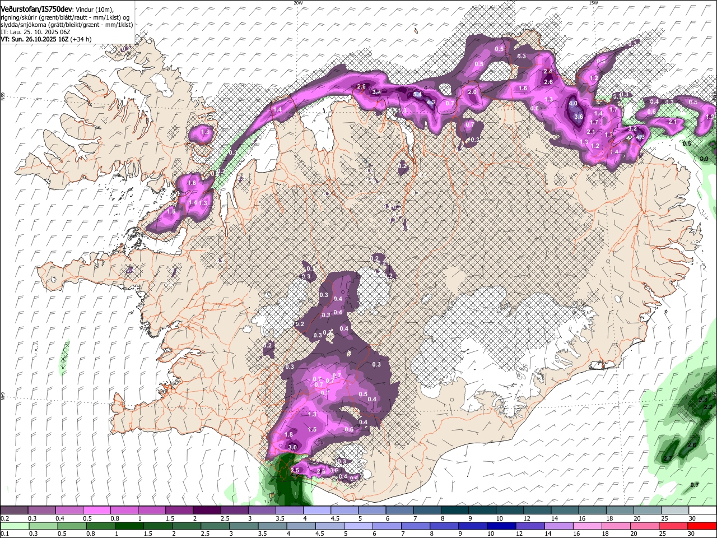This screenshot has width=717, height=538.
Task: Click the 0.1 label starting the rain scale
Action: pyautogui.click(x=4, y=534)
